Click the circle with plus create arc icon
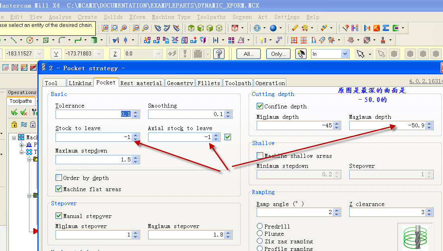 click(x=30, y=40)
